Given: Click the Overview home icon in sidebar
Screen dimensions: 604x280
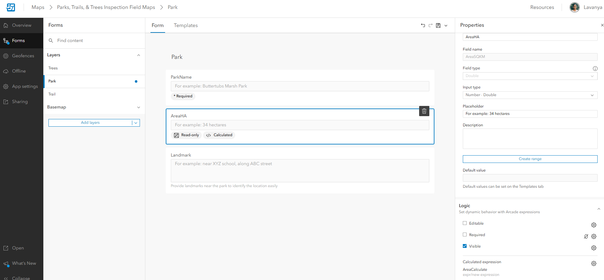Looking at the screenshot, I should pyautogui.click(x=6, y=25).
